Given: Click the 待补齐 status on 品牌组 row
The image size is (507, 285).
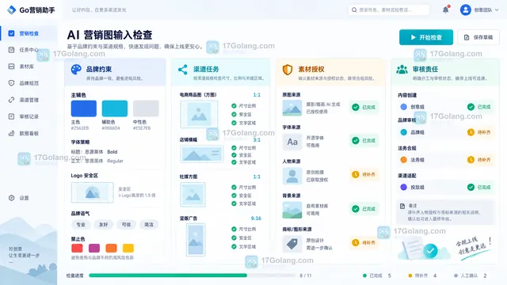Looking at the screenshot, I should click(x=478, y=132).
